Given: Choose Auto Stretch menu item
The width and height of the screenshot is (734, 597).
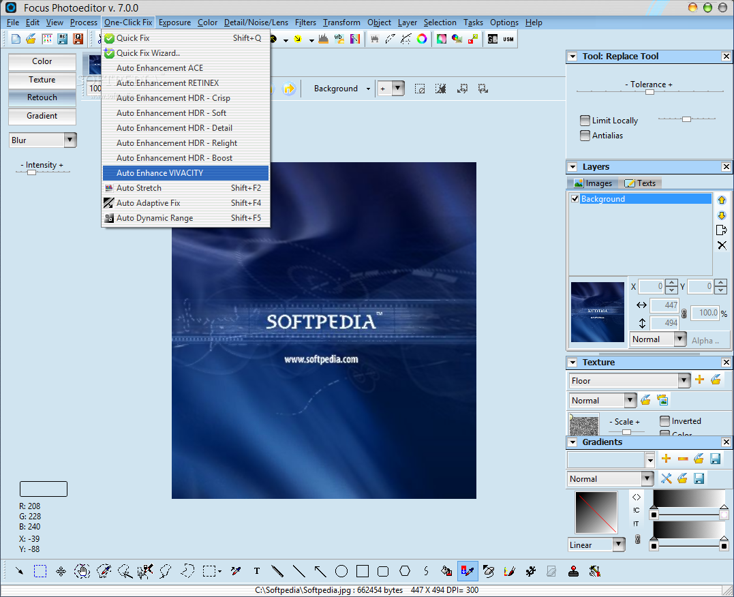Looking at the screenshot, I should pyautogui.click(x=185, y=188).
